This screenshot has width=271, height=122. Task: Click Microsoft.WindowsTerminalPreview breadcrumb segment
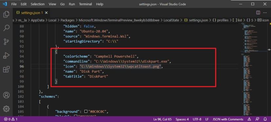119,20
